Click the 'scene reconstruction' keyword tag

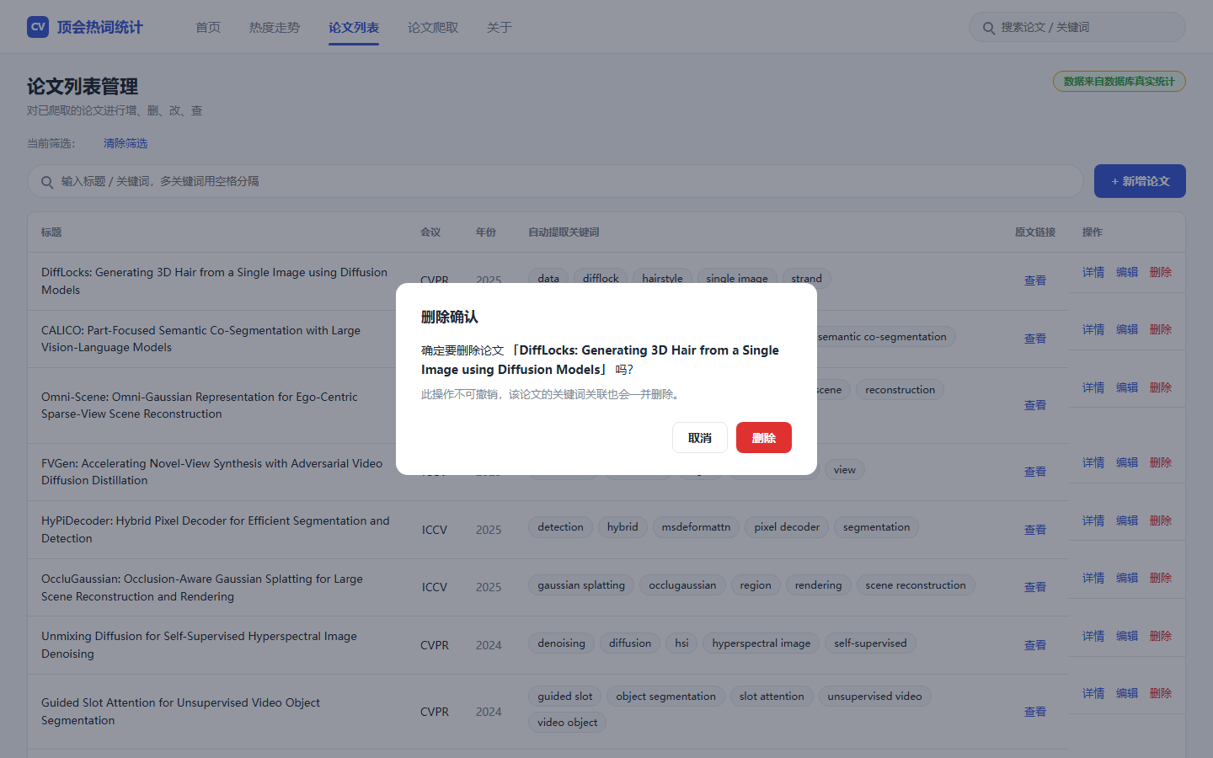point(916,585)
